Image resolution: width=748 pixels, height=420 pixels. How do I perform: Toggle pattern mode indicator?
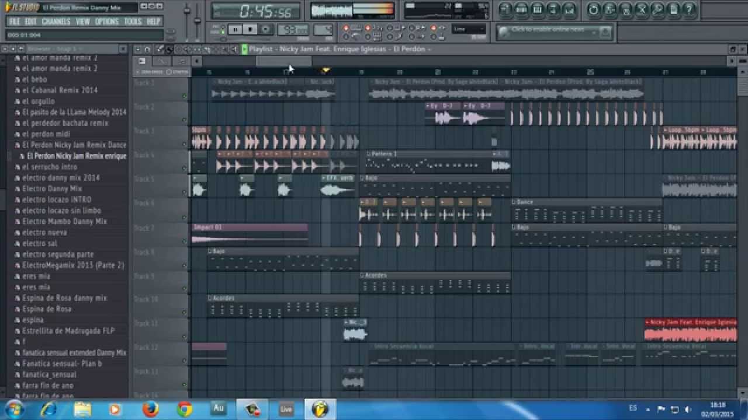tap(223, 26)
